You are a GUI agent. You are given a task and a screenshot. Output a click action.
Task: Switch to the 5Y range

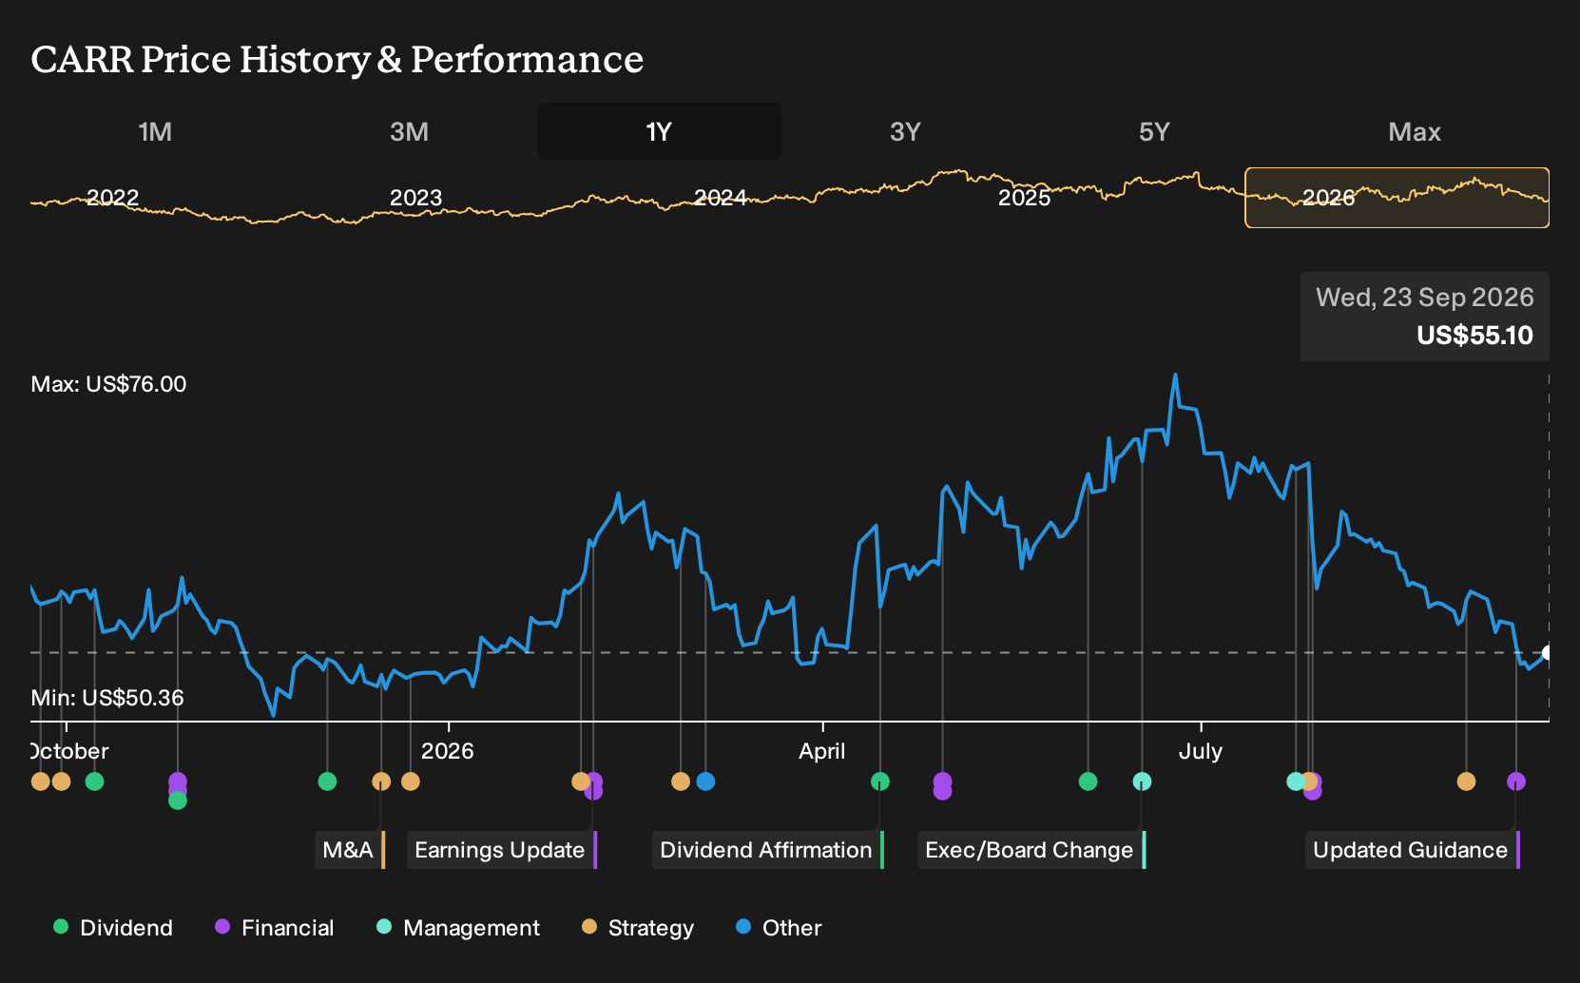click(1154, 131)
